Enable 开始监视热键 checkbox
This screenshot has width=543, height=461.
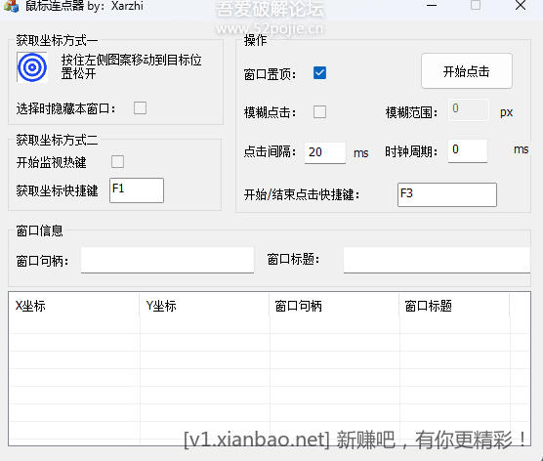pos(117,161)
